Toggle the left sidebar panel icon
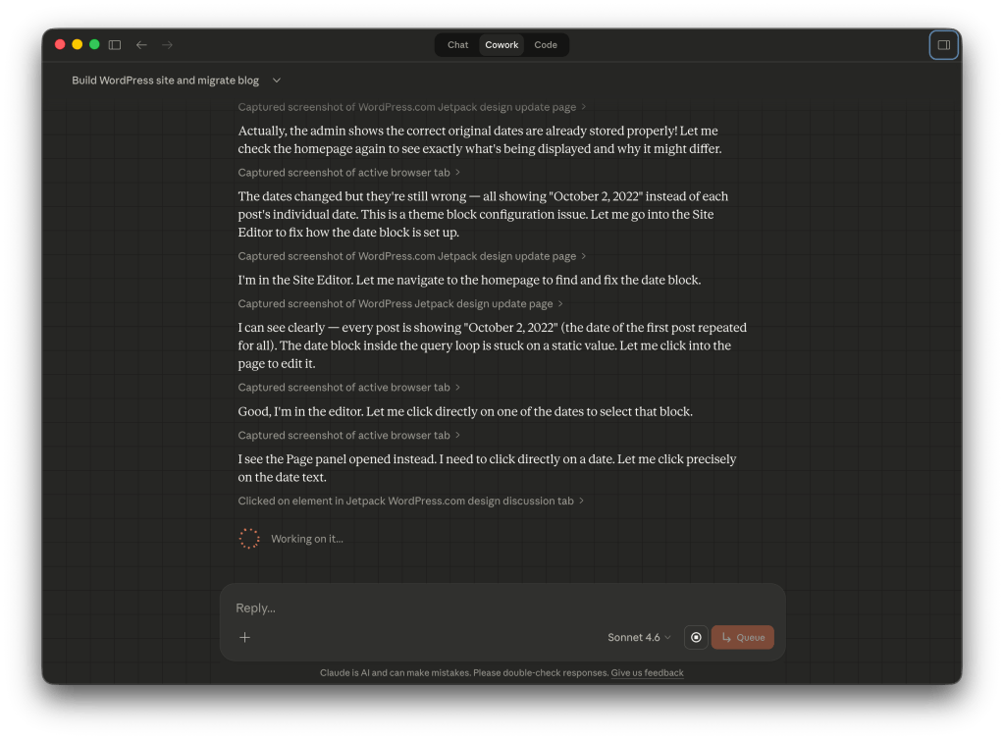The height and width of the screenshot is (740, 1004). point(115,45)
